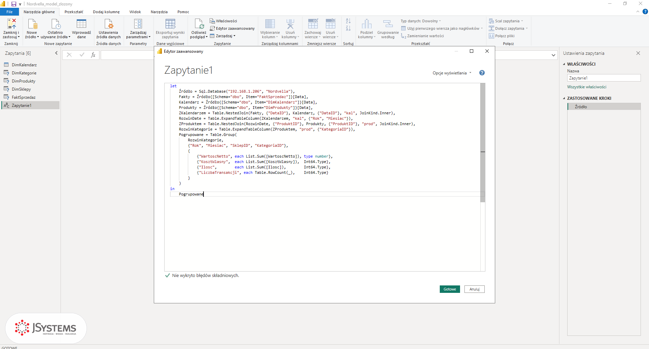The width and height of the screenshot is (649, 349).
Task: Select DimKalendarz query
Action: pos(30,65)
